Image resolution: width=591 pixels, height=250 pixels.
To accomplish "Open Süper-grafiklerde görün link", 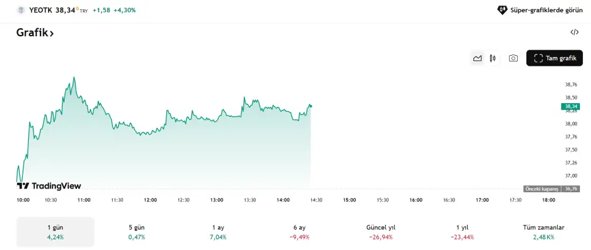I will click(547, 10).
